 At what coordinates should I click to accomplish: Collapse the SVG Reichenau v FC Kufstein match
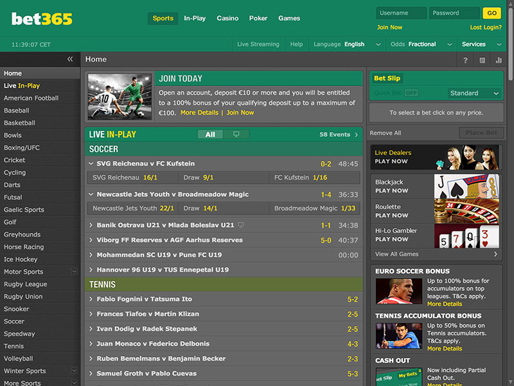(x=91, y=163)
